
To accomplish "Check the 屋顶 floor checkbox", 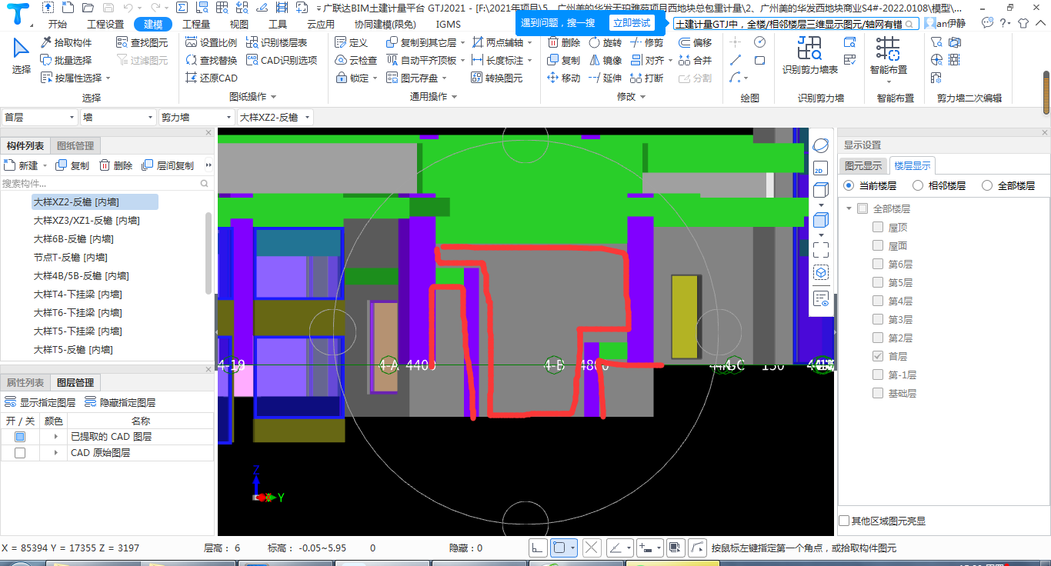I will [878, 227].
